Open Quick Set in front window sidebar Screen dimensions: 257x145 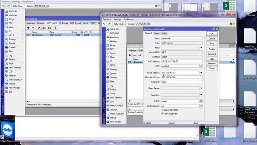(114, 29)
